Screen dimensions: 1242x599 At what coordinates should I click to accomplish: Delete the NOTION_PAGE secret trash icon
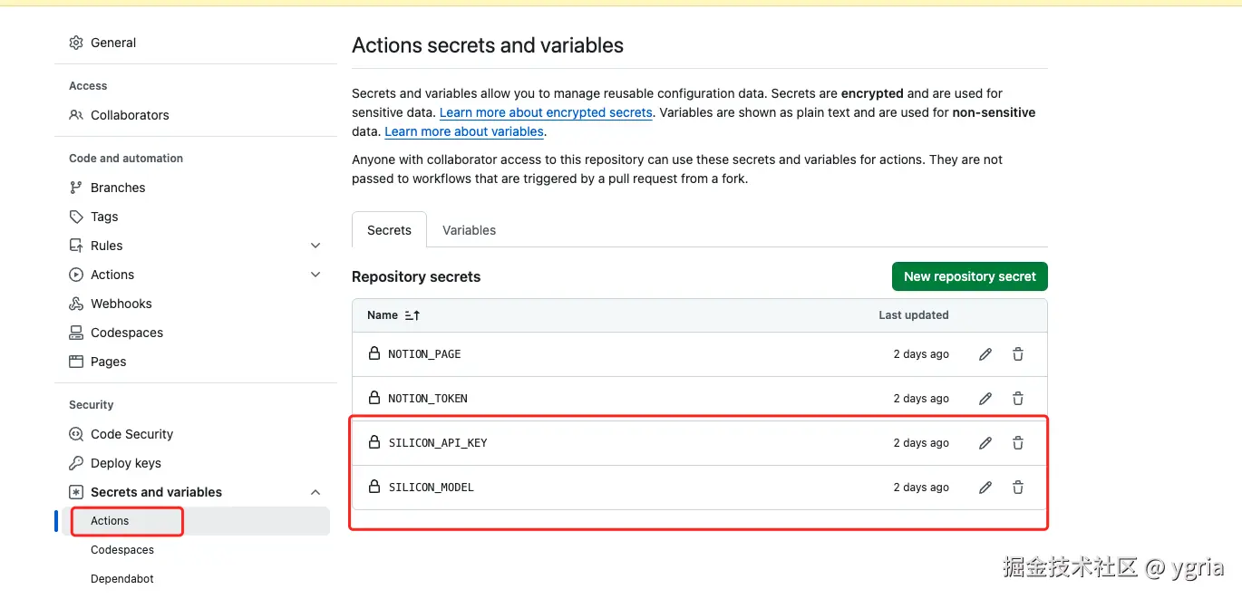coord(1018,354)
